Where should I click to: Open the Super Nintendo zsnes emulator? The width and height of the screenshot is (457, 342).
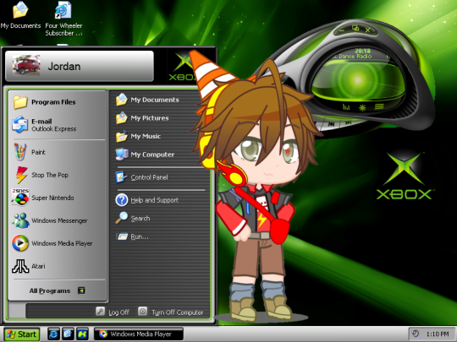click(57, 198)
